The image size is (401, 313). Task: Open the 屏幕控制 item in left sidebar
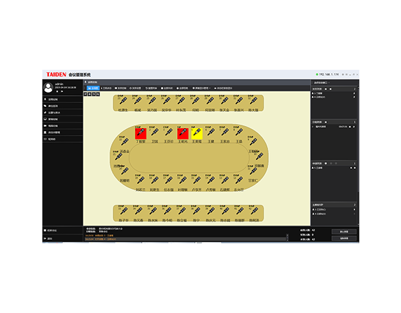point(53,119)
